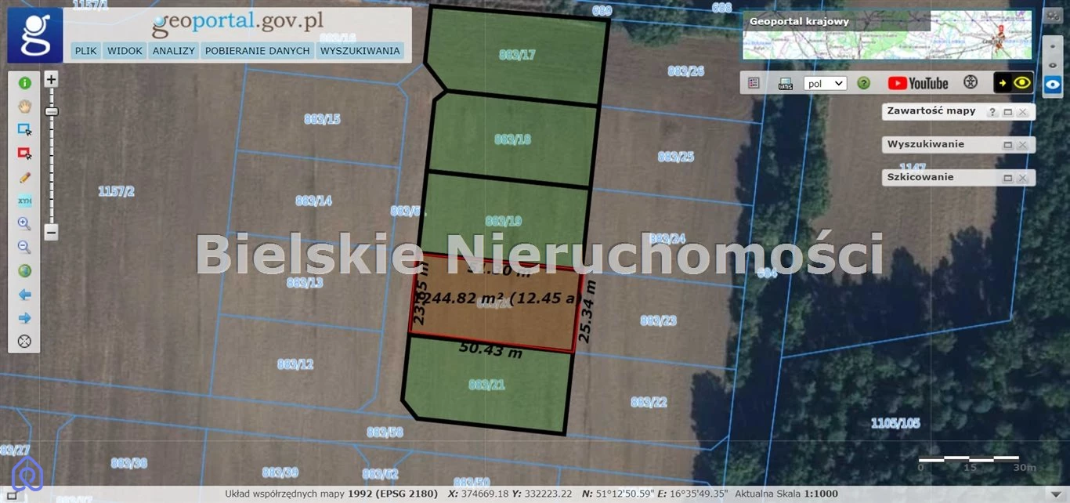The width and height of the screenshot is (1070, 503).
Task: Choose the magnifier zoom-in tool
Action: 24,224
